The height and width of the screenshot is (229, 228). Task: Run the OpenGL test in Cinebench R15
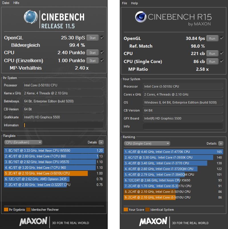coord(212,38)
